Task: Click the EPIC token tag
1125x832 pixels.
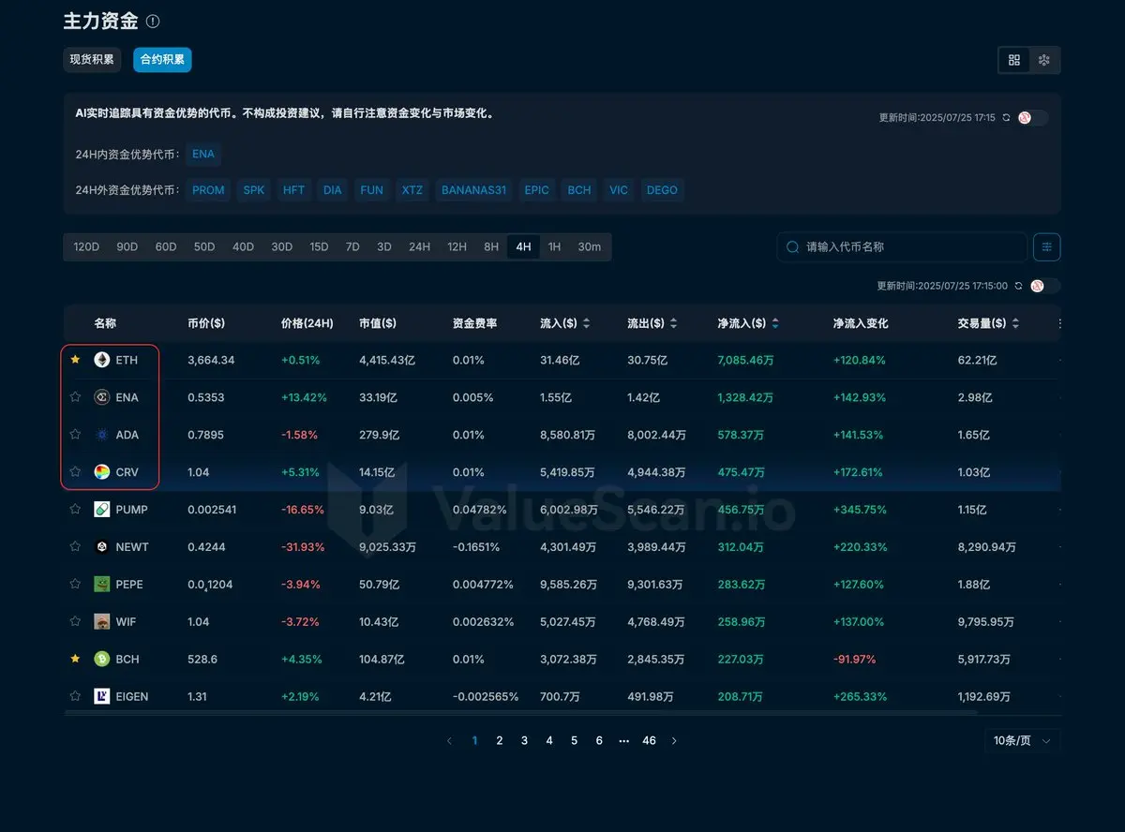Action: click(x=536, y=190)
